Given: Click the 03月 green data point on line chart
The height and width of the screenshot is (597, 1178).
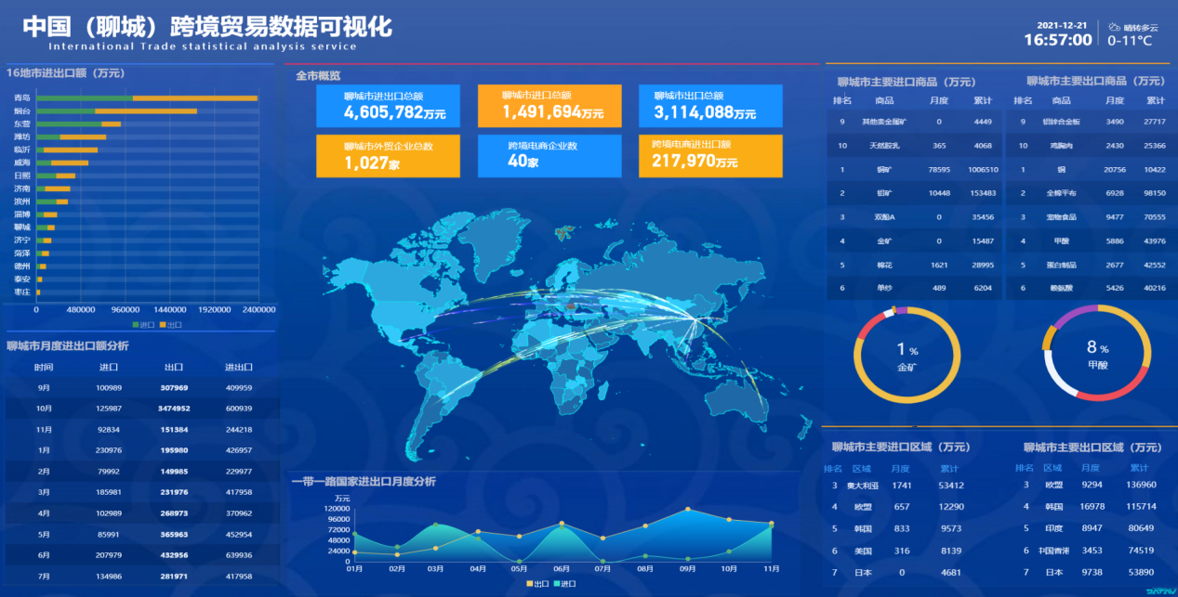Looking at the screenshot, I should point(436,526).
